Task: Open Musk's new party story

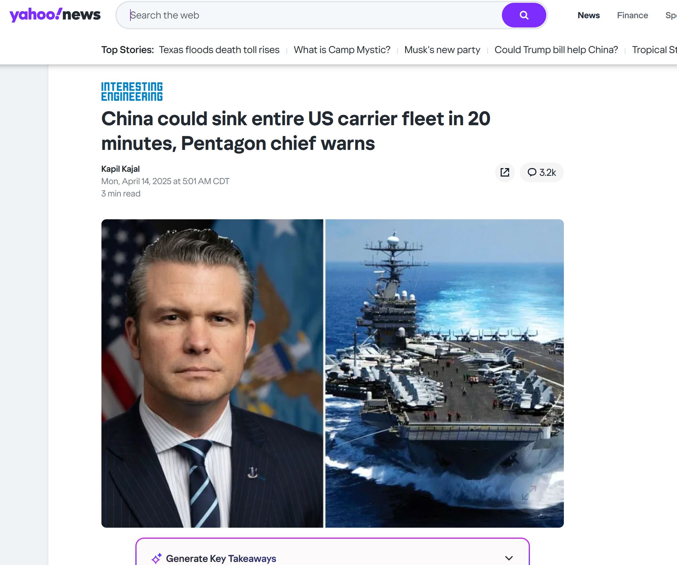Action: tap(442, 50)
